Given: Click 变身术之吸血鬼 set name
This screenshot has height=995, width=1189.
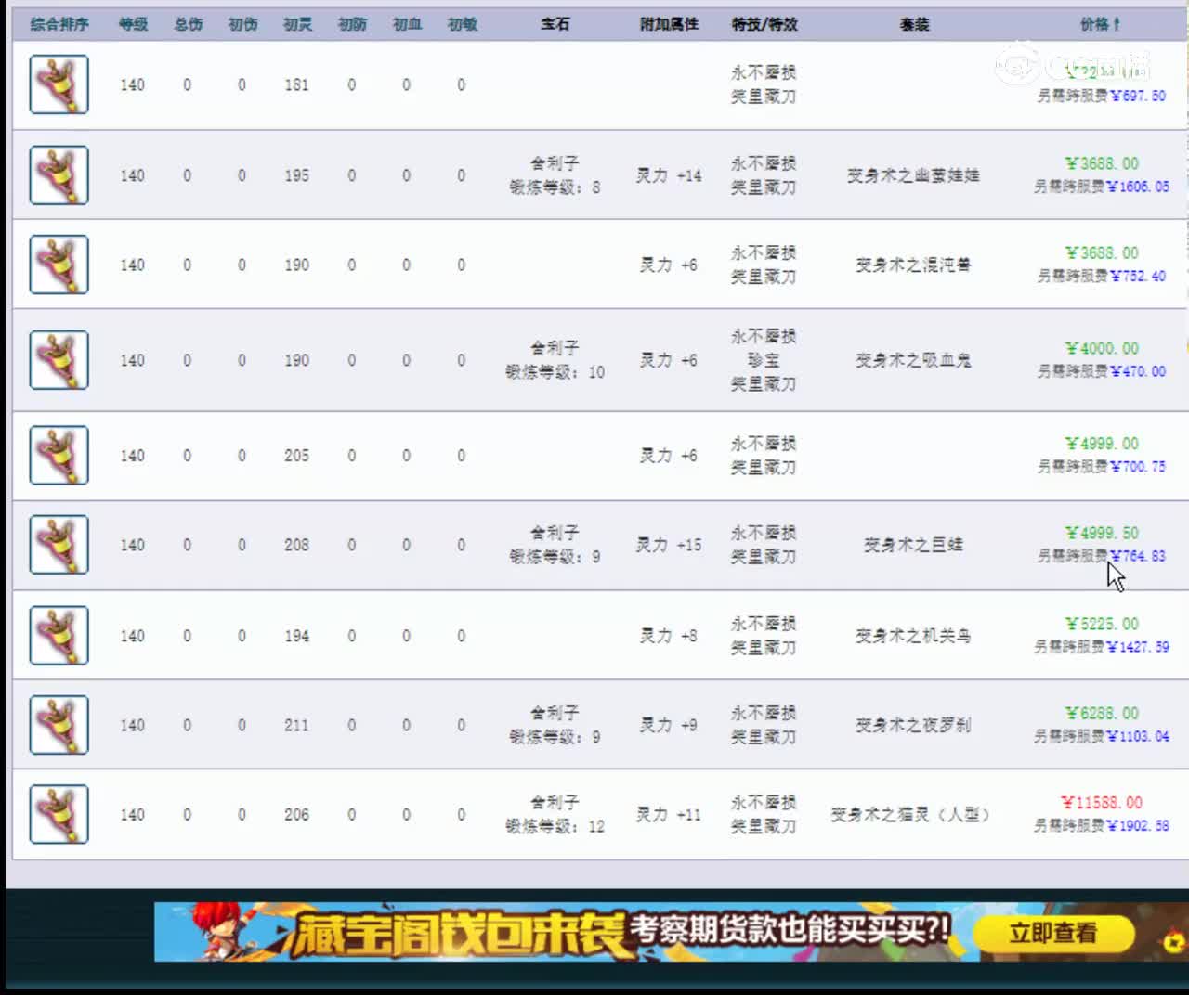Looking at the screenshot, I should coord(913,360).
